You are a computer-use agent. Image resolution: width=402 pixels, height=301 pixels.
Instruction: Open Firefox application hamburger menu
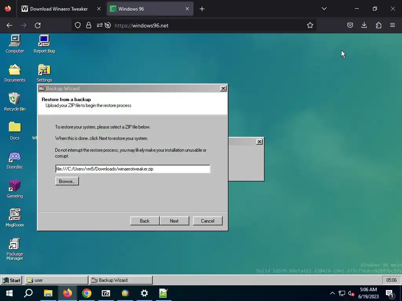click(x=393, y=25)
